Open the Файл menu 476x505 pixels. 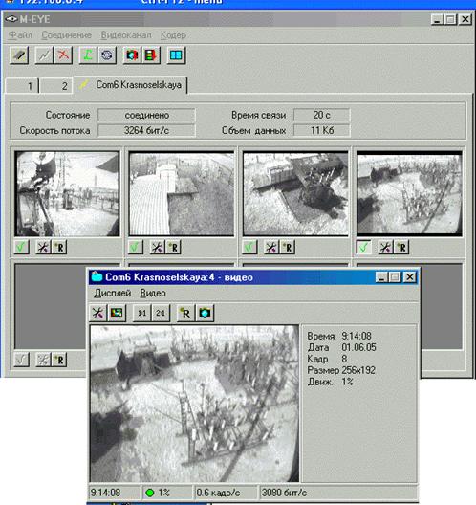click(x=20, y=35)
